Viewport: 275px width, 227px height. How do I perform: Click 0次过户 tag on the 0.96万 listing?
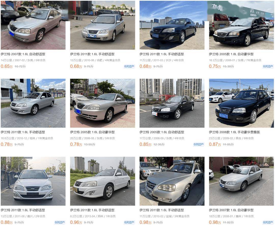coord(129,222)
